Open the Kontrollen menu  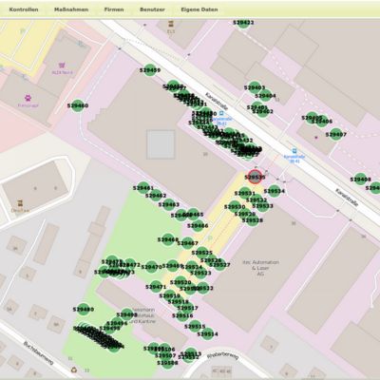(24, 9)
